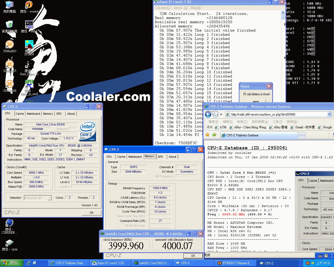Open About menu in Super PI

click(x=181, y=8)
